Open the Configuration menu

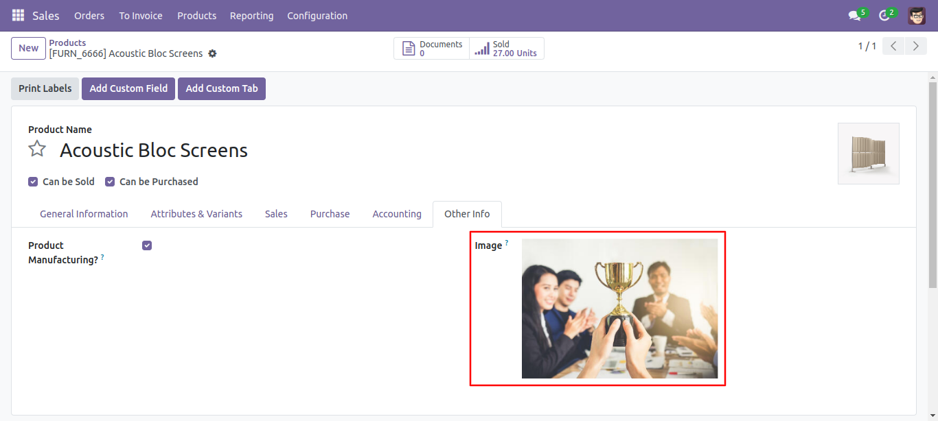click(x=317, y=15)
